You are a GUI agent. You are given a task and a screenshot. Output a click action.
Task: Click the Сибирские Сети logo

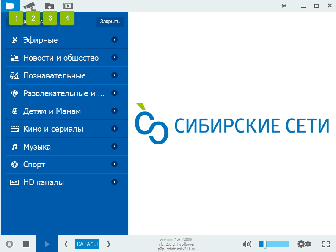click(x=232, y=124)
